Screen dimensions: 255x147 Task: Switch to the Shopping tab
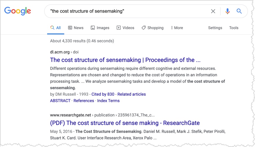click(x=155, y=28)
